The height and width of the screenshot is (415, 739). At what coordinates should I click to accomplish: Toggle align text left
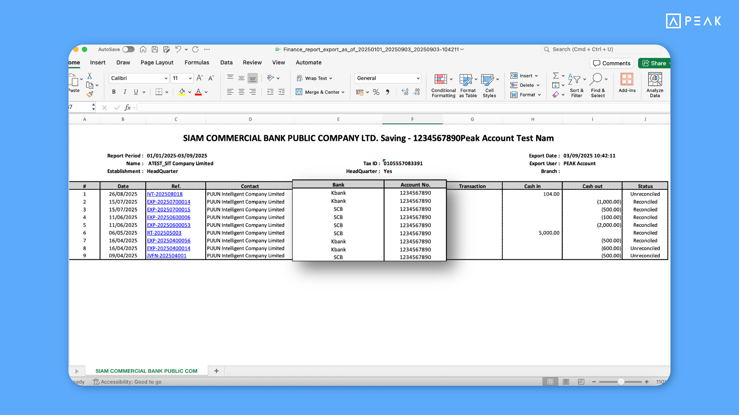click(x=230, y=92)
